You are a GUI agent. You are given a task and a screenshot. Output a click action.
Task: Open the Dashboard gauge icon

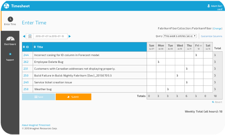tap(10, 39)
